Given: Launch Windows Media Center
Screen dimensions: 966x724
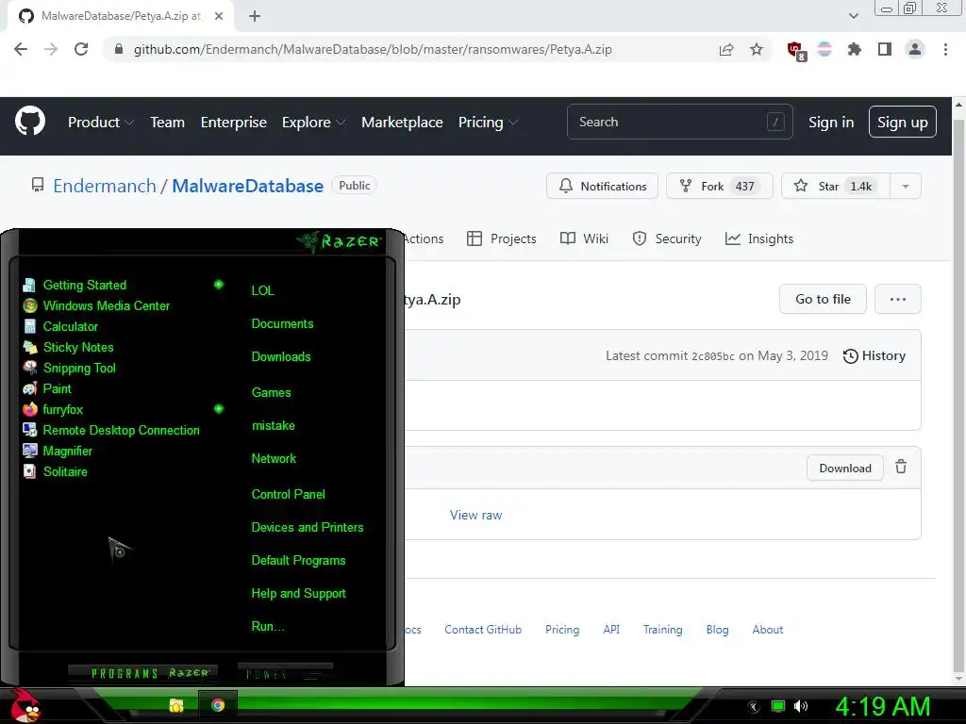Looking at the screenshot, I should (96, 306).
